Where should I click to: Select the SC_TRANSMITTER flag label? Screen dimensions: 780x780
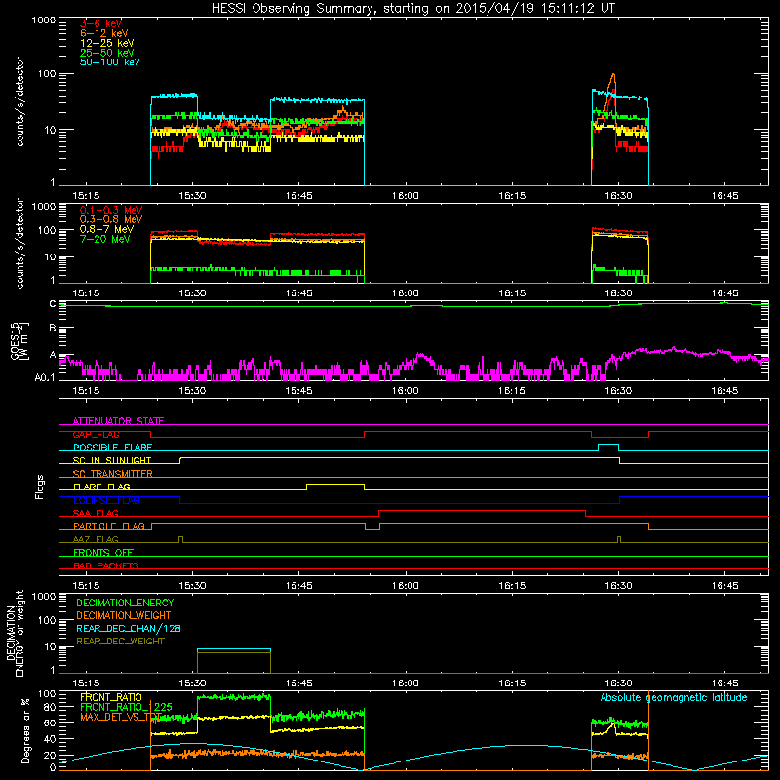pyautogui.click(x=113, y=474)
